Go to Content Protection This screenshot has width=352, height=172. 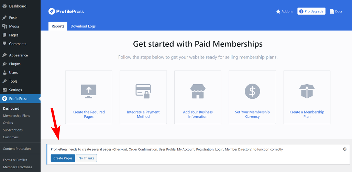(17, 149)
